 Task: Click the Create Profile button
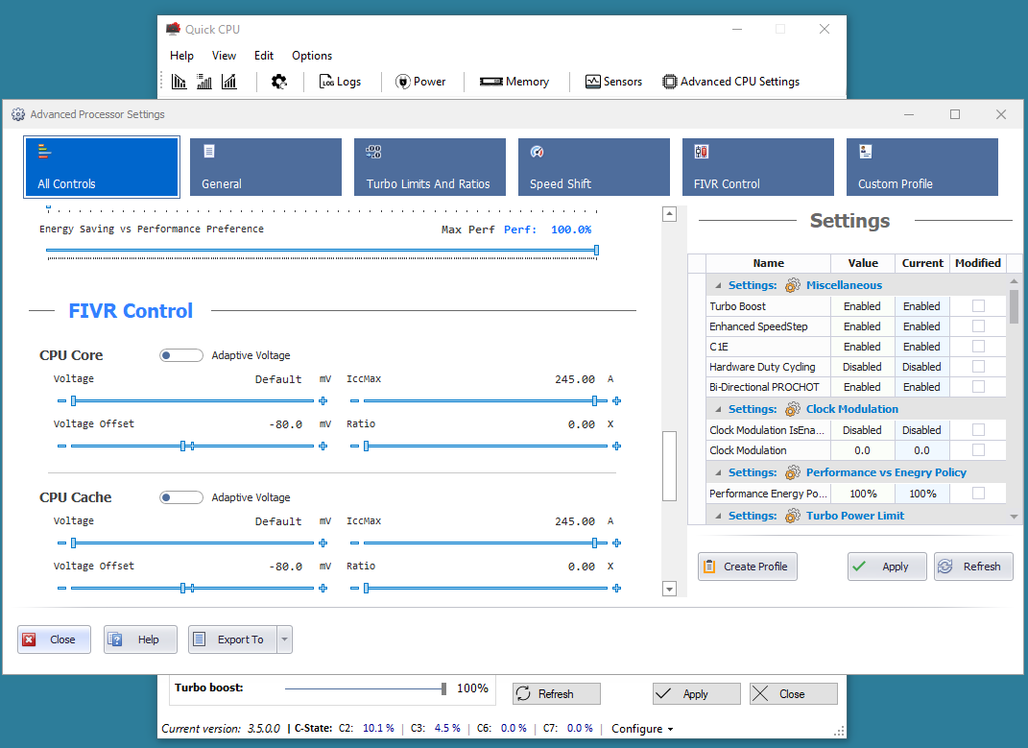(x=748, y=567)
